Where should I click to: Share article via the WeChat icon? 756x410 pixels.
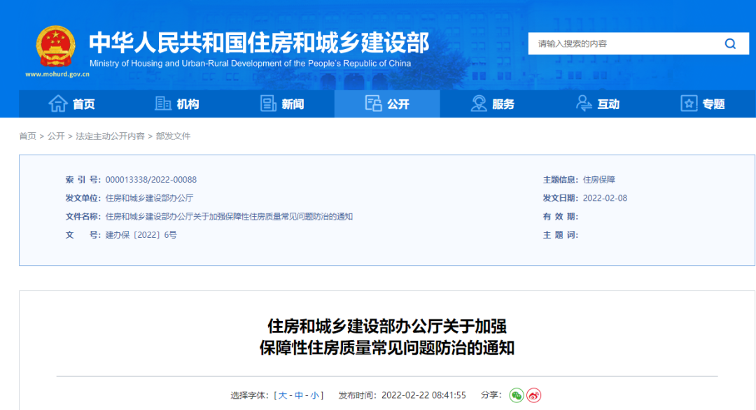pos(517,395)
